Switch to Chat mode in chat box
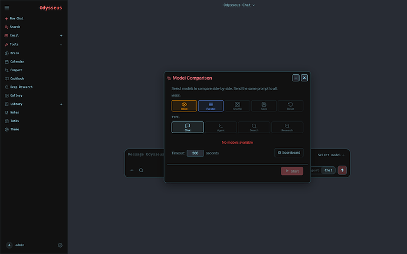This screenshot has height=254, width=407. [x=328, y=170]
